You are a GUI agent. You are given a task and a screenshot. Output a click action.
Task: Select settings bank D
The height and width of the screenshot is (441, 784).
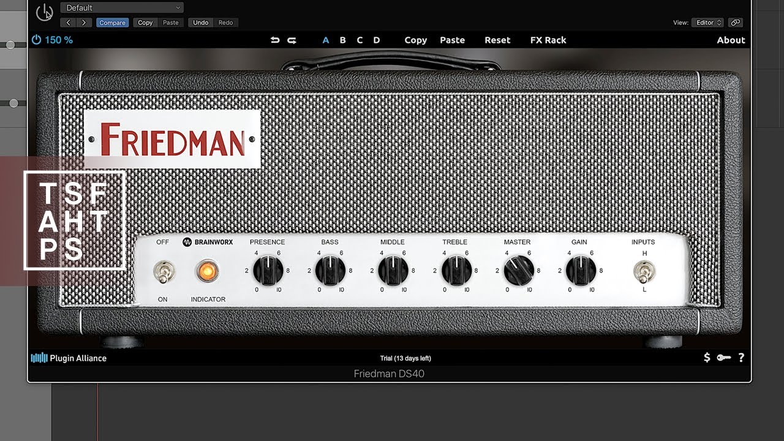pyautogui.click(x=377, y=40)
